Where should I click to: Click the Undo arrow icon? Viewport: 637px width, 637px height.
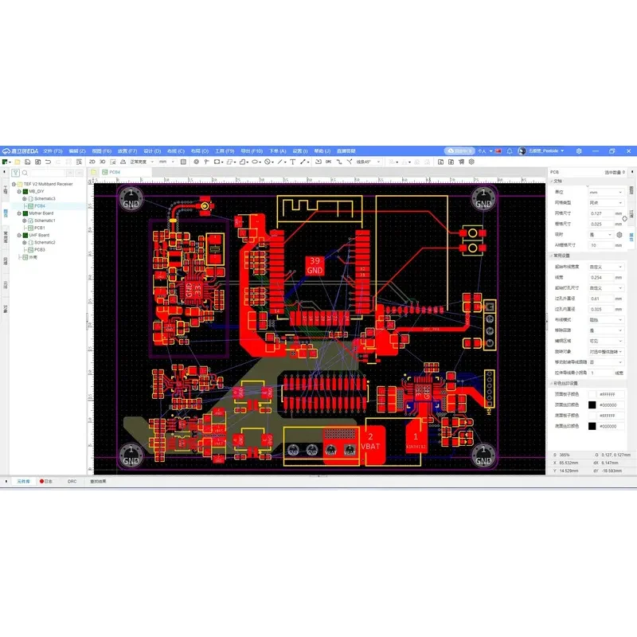pyautogui.click(x=48, y=162)
